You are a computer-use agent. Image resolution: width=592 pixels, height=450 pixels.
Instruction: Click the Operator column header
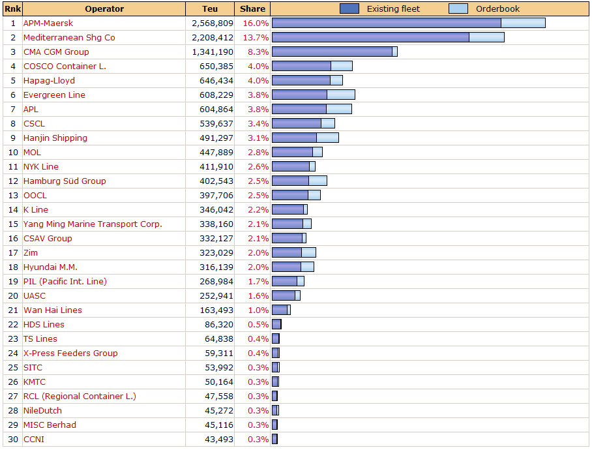tap(104, 8)
